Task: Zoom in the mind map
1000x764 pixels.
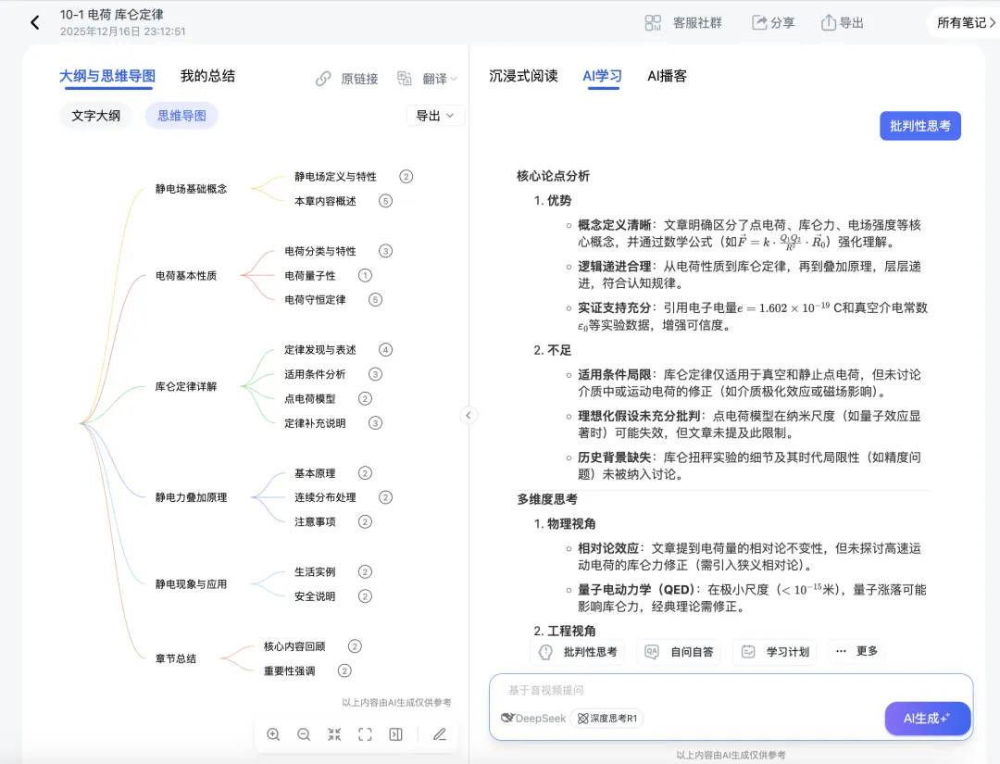Action: coord(273,734)
